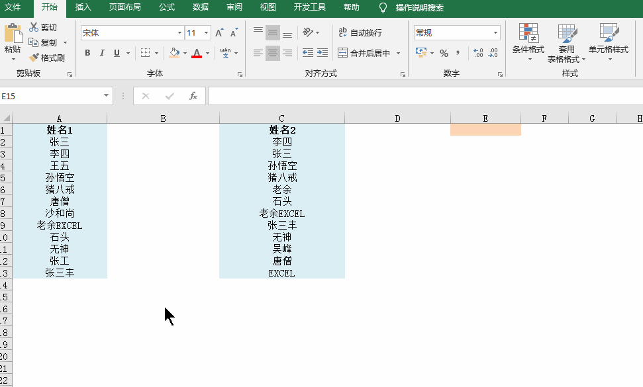Click the Copy icon

click(33, 42)
